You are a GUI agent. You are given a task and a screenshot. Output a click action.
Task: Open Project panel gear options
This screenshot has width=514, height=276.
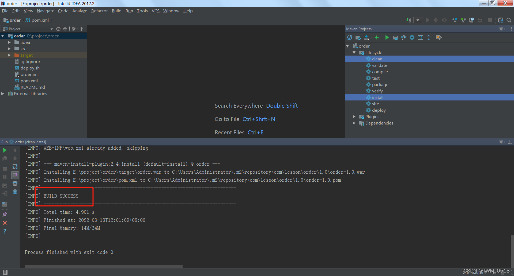pyautogui.click(x=74, y=29)
